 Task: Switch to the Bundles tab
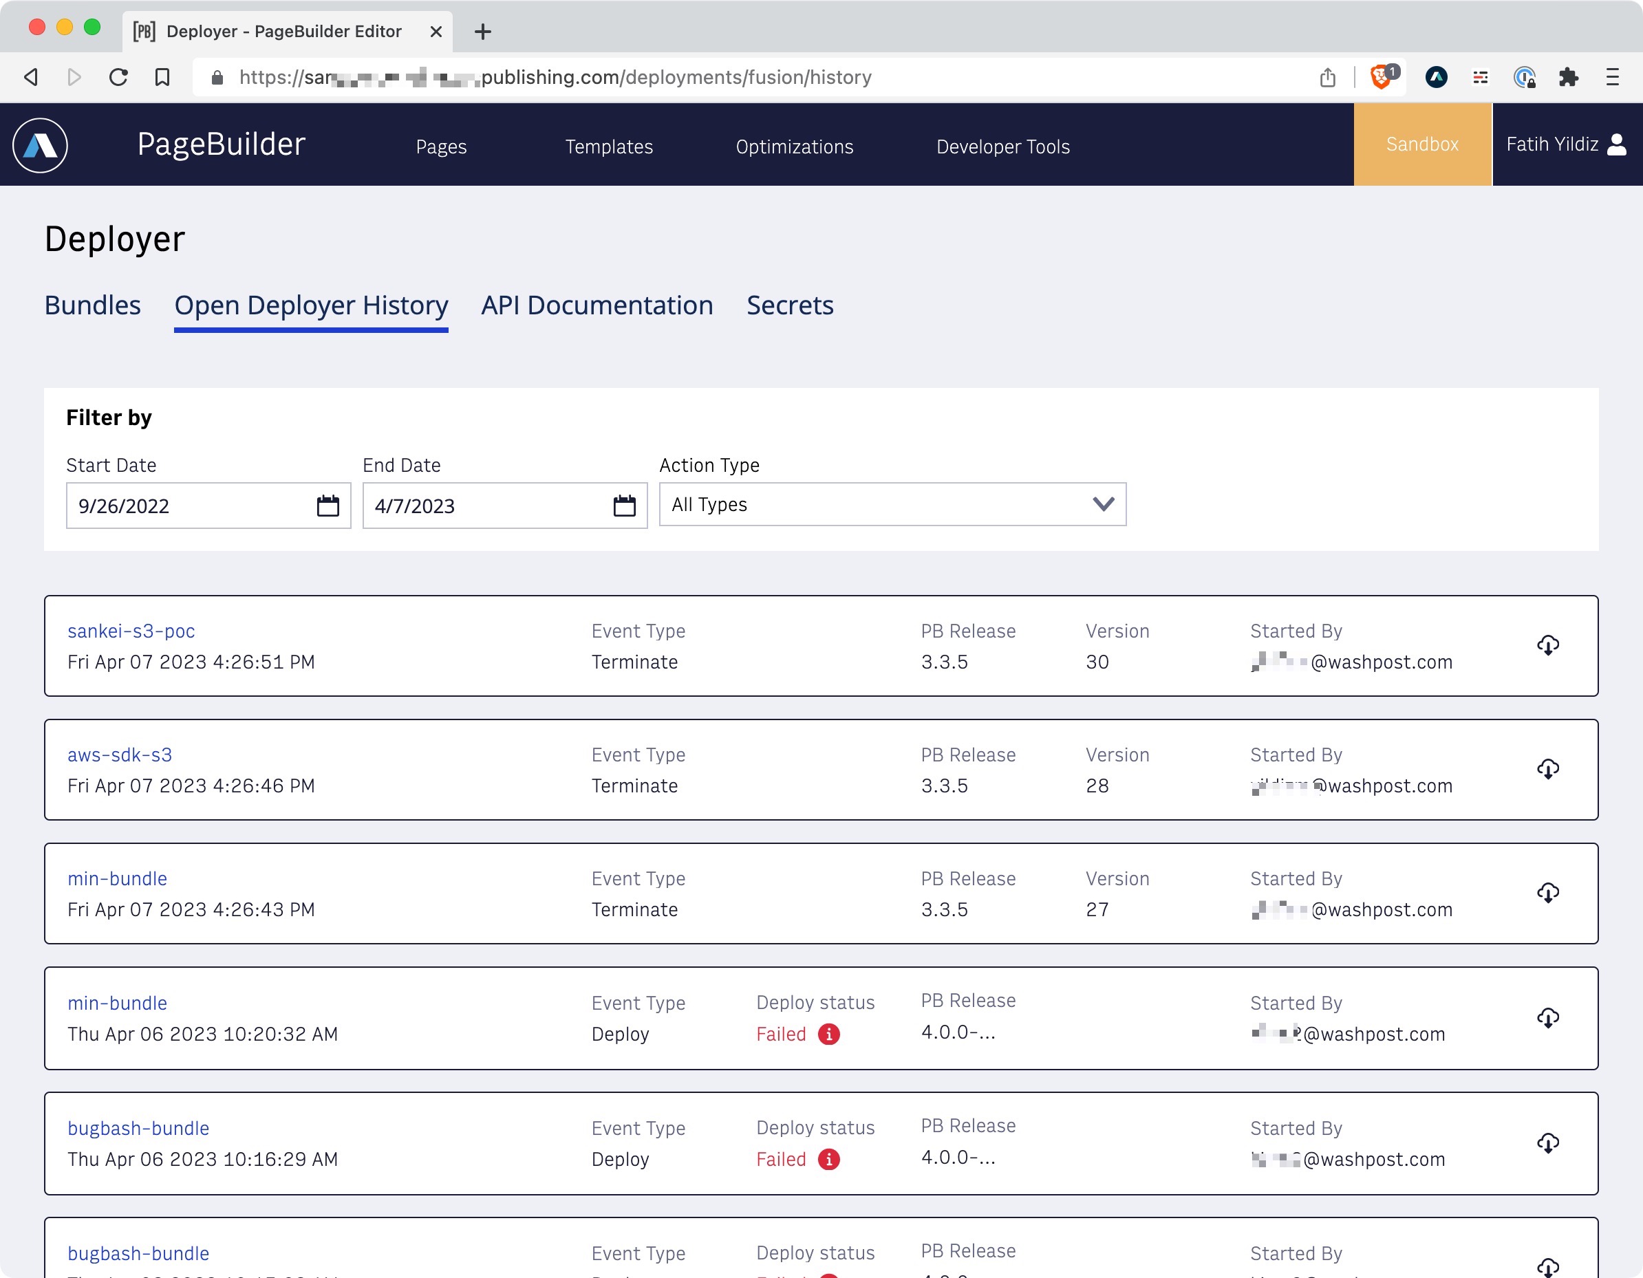[92, 305]
